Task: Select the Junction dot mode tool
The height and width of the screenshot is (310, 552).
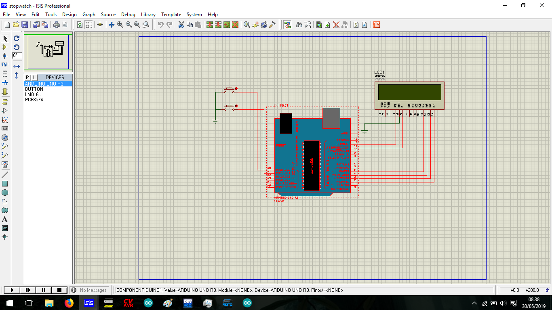Action: coord(5,56)
